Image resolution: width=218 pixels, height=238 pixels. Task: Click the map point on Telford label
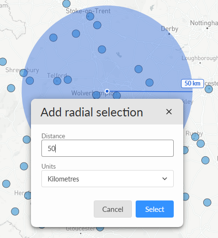[x=57, y=81]
